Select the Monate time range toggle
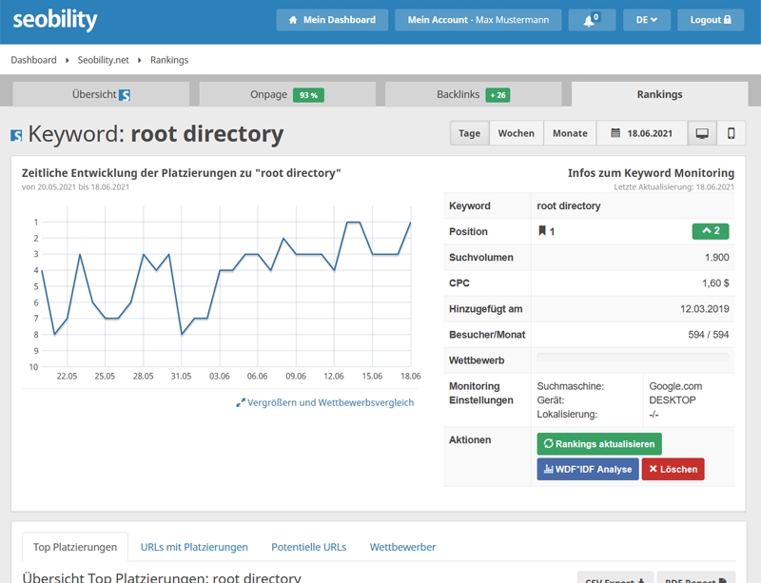 570,133
